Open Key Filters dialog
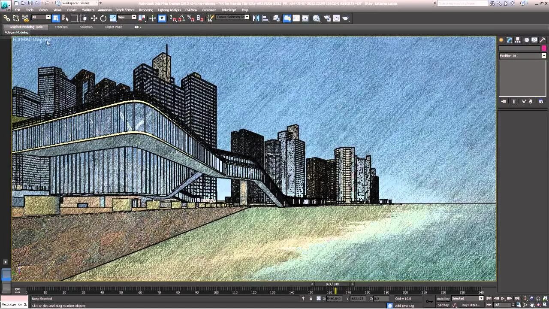Viewport: 549px width, 309px height. click(x=471, y=305)
